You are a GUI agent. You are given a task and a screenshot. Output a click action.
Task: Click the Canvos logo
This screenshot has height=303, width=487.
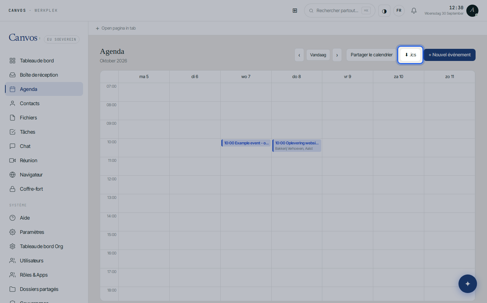23,37
